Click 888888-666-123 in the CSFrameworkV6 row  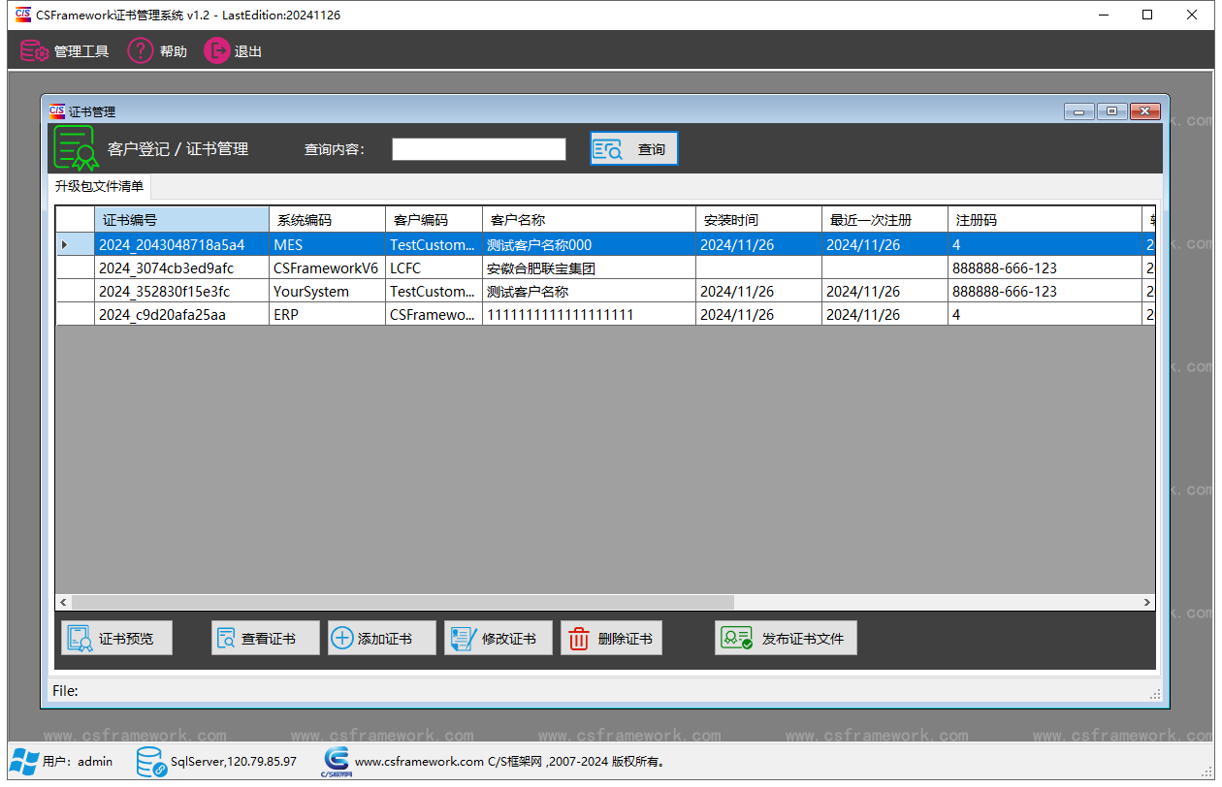(x=1045, y=268)
